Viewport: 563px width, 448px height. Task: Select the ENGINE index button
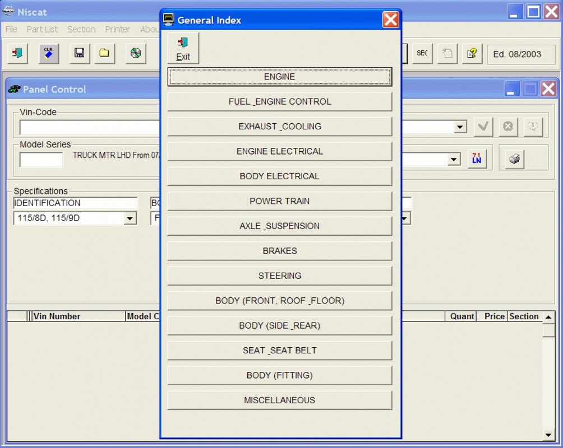click(x=280, y=77)
